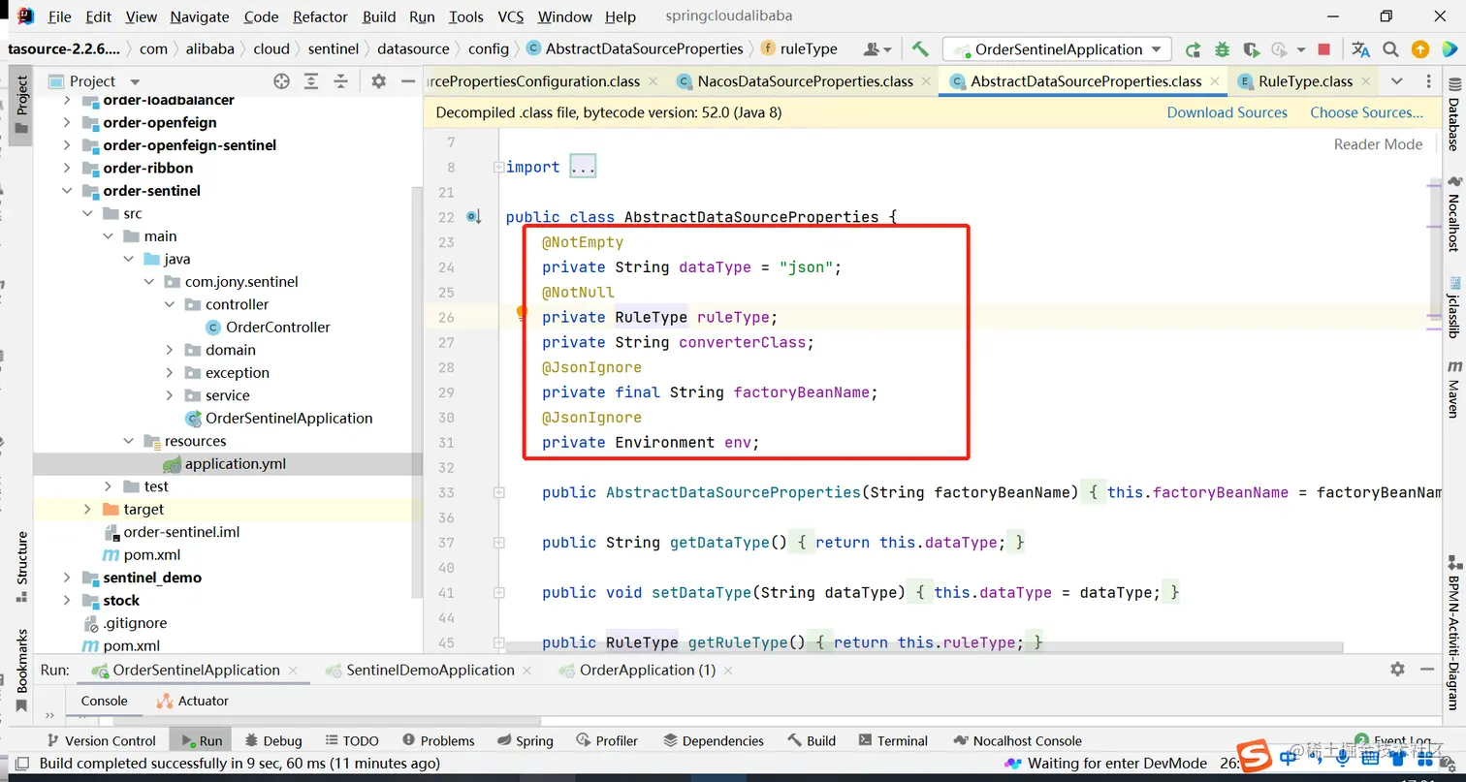Viewport: 1466px width, 782px height.
Task: Click the Download Sources link
Action: click(1227, 112)
